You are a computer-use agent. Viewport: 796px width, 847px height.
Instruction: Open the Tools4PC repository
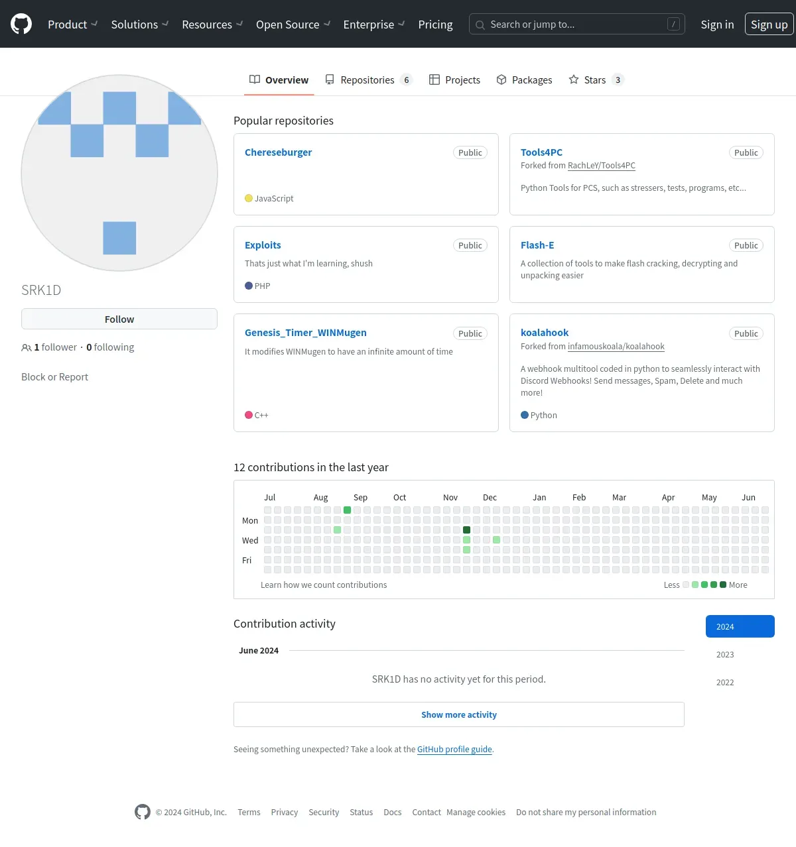pos(541,152)
